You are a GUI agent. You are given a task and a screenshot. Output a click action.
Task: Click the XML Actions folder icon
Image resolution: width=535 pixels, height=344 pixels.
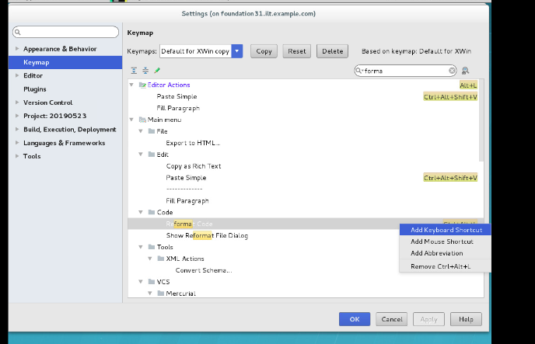pyautogui.click(x=161, y=259)
